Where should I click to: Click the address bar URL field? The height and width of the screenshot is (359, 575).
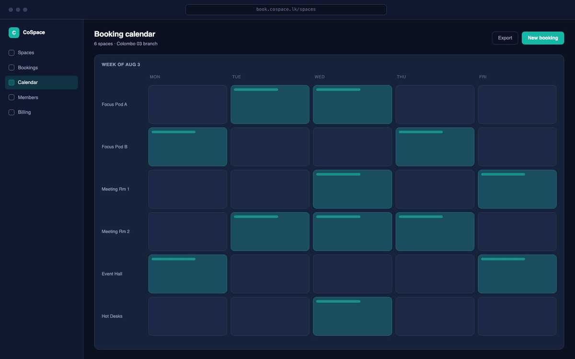tap(286, 10)
